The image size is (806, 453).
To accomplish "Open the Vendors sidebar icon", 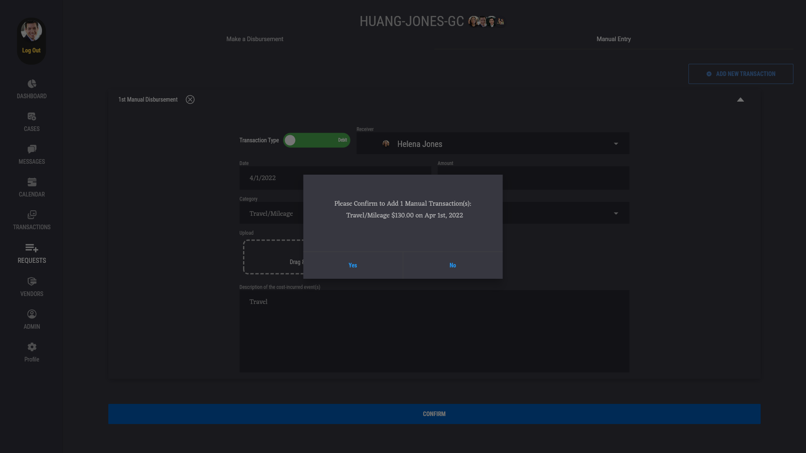I will tap(31, 281).
